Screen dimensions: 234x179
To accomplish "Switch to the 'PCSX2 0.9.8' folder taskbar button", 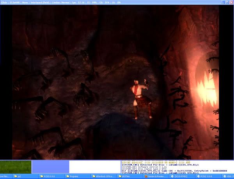I will [x=51, y=176].
